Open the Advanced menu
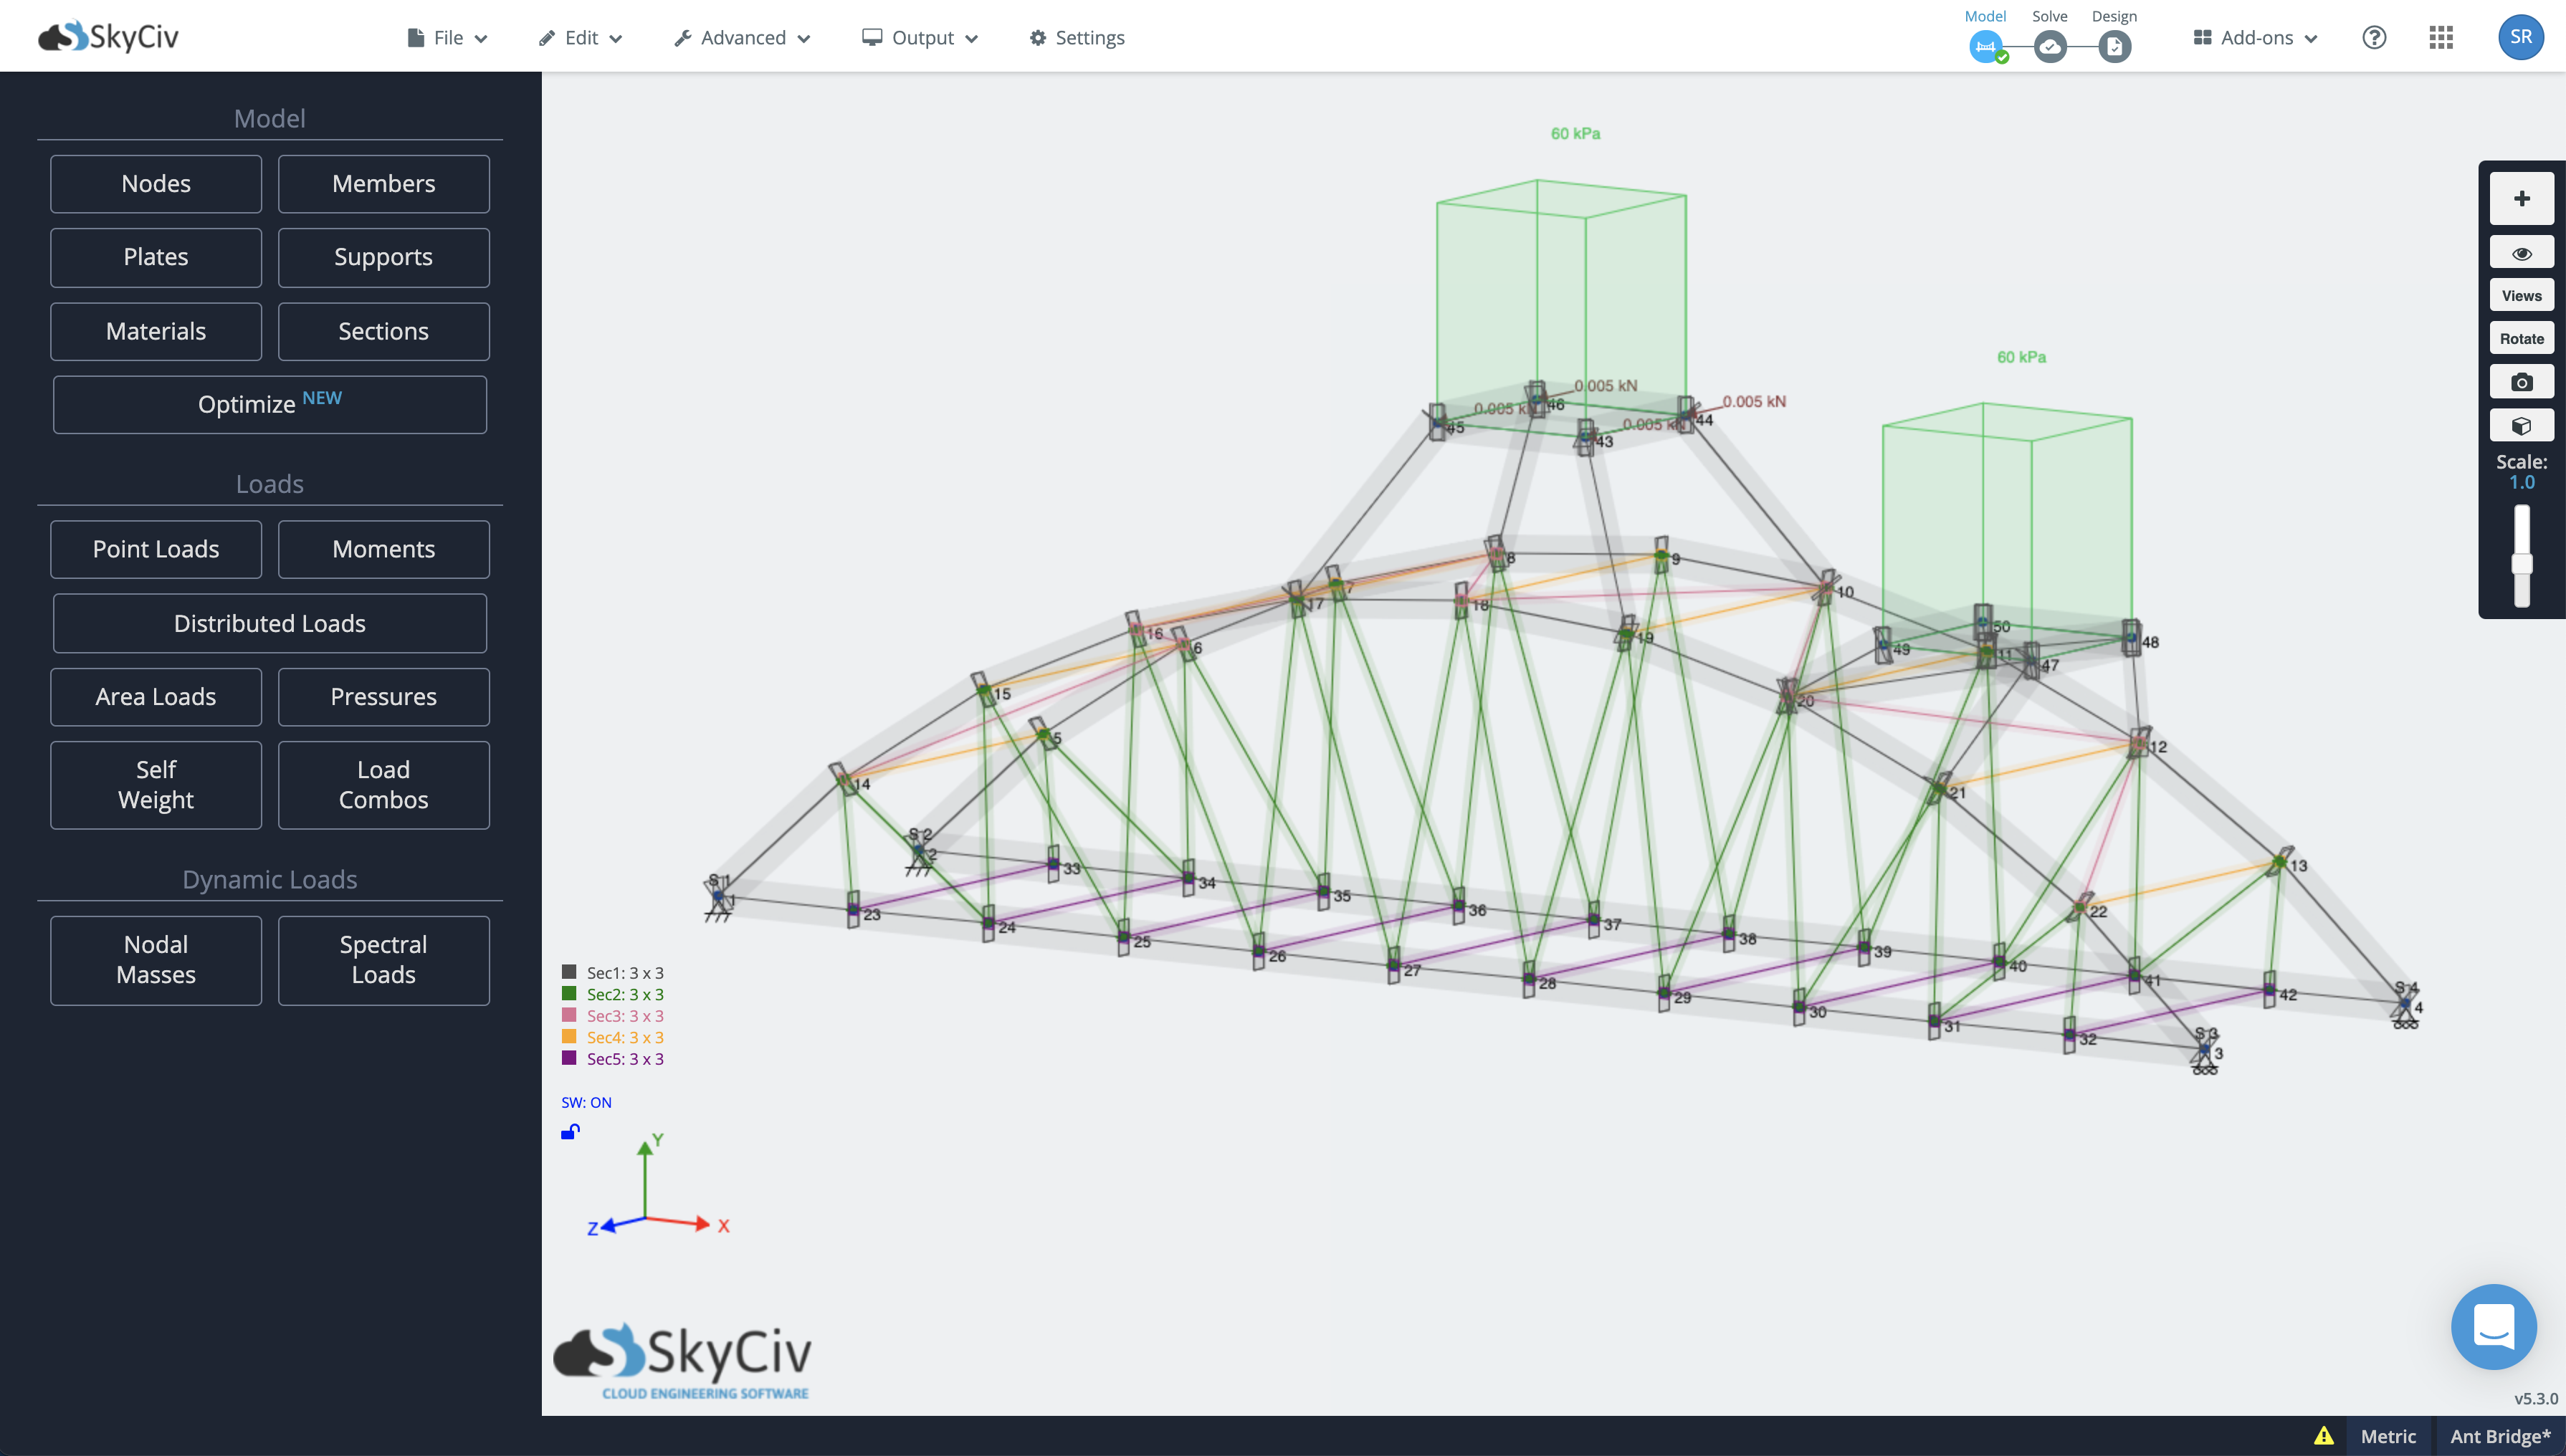Image resolution: width=2566 pixels, height=1456 pixels. coord(742,38)
